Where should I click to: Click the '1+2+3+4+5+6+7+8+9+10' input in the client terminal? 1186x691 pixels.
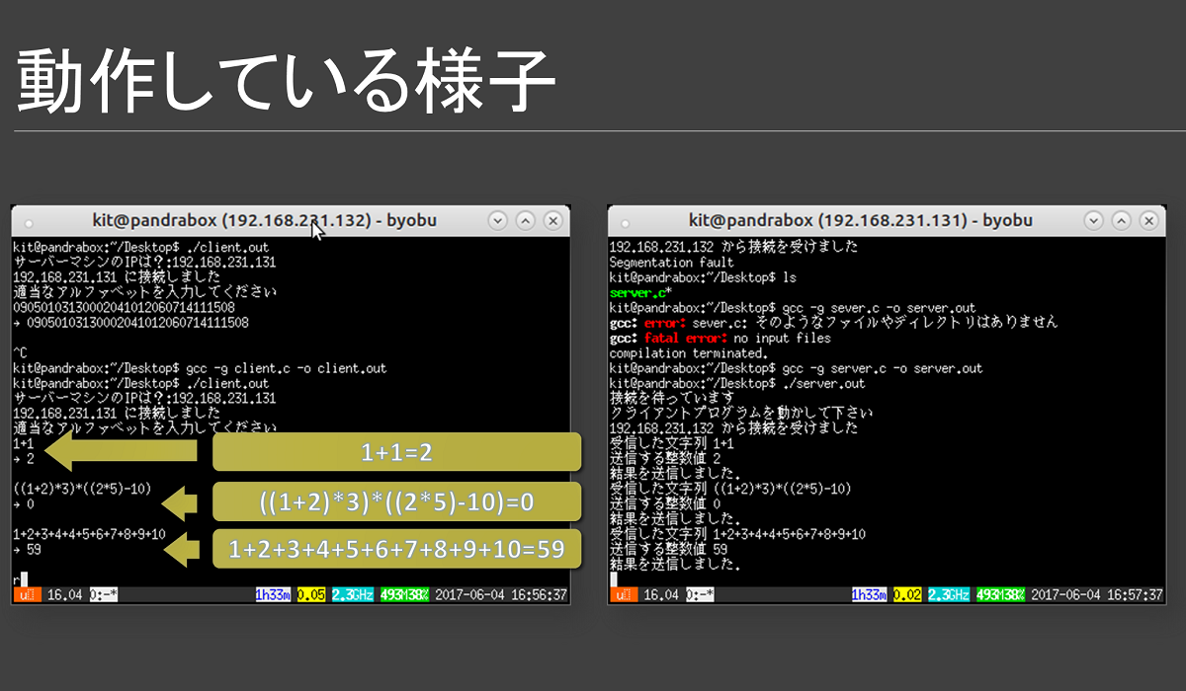(x=89, y=534)
